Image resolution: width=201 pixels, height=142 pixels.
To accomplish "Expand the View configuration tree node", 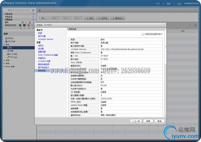I will click(4, 67).
